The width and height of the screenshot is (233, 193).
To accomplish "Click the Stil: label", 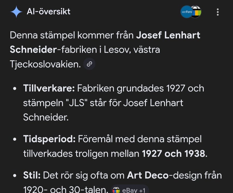I will click(32, 175).
